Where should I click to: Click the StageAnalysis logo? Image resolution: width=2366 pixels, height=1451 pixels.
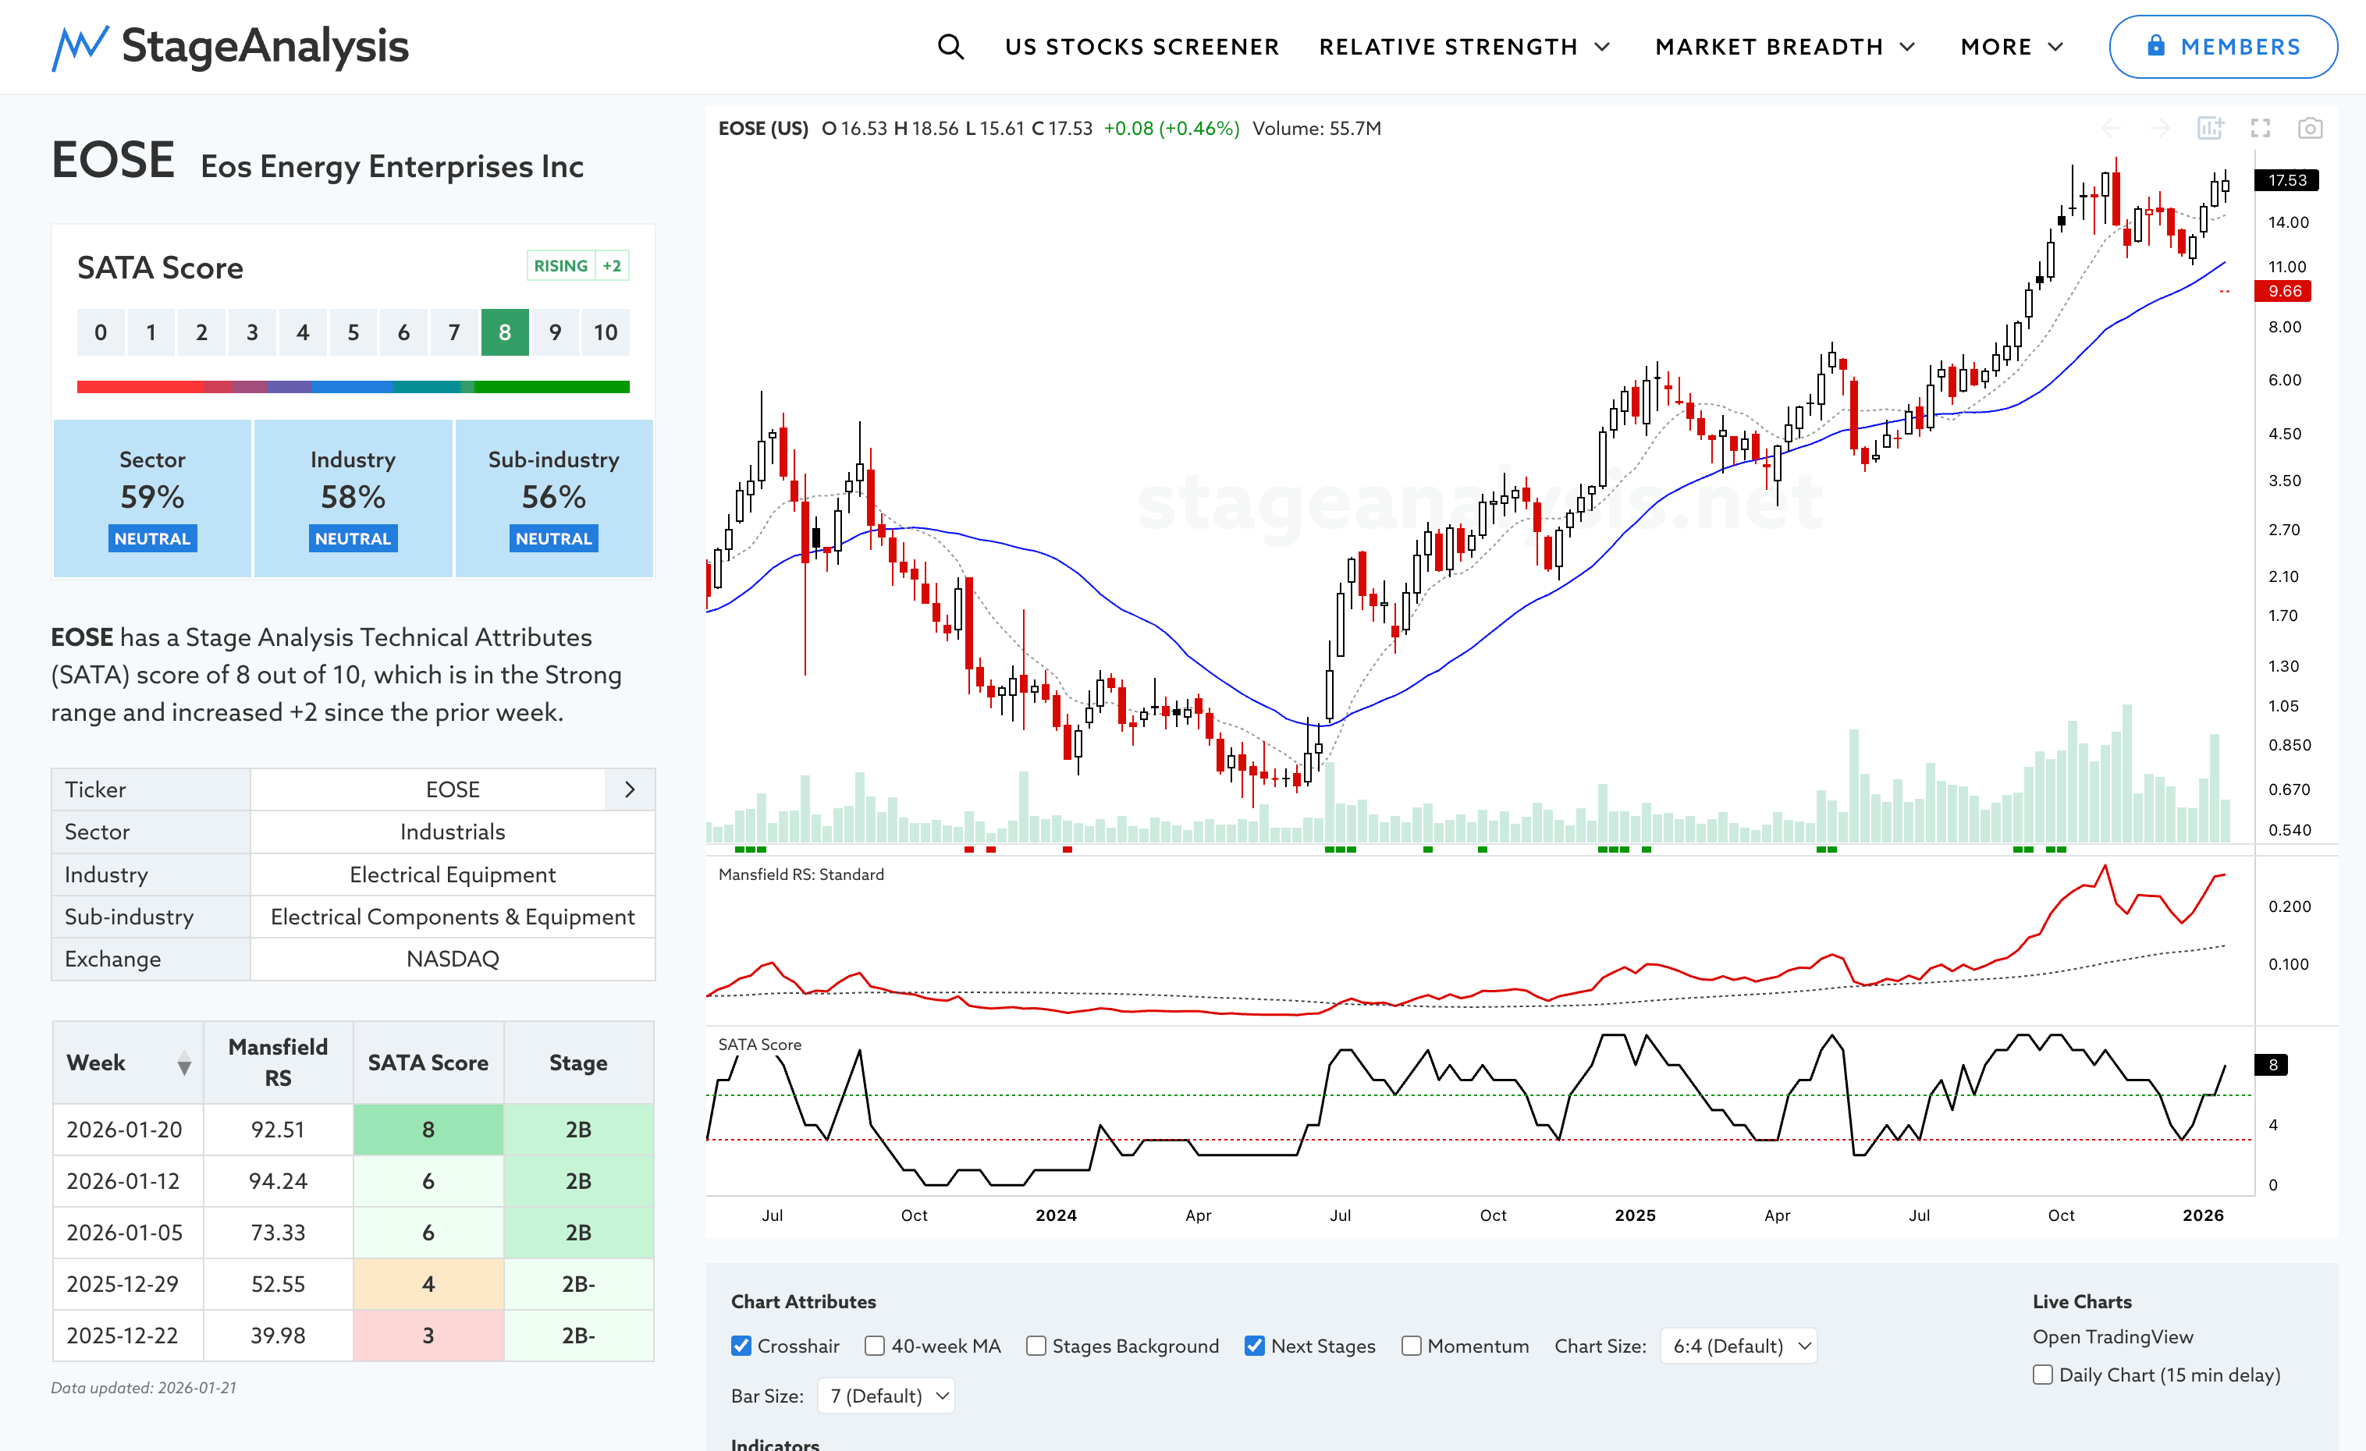click(230, 46)
